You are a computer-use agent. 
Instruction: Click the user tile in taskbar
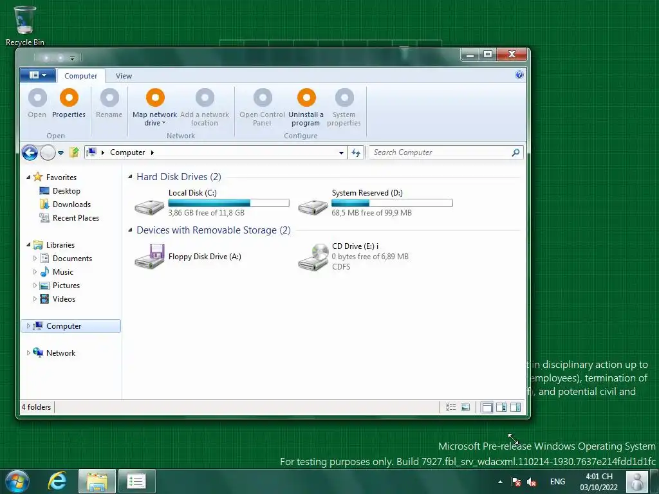pos(636,481)
